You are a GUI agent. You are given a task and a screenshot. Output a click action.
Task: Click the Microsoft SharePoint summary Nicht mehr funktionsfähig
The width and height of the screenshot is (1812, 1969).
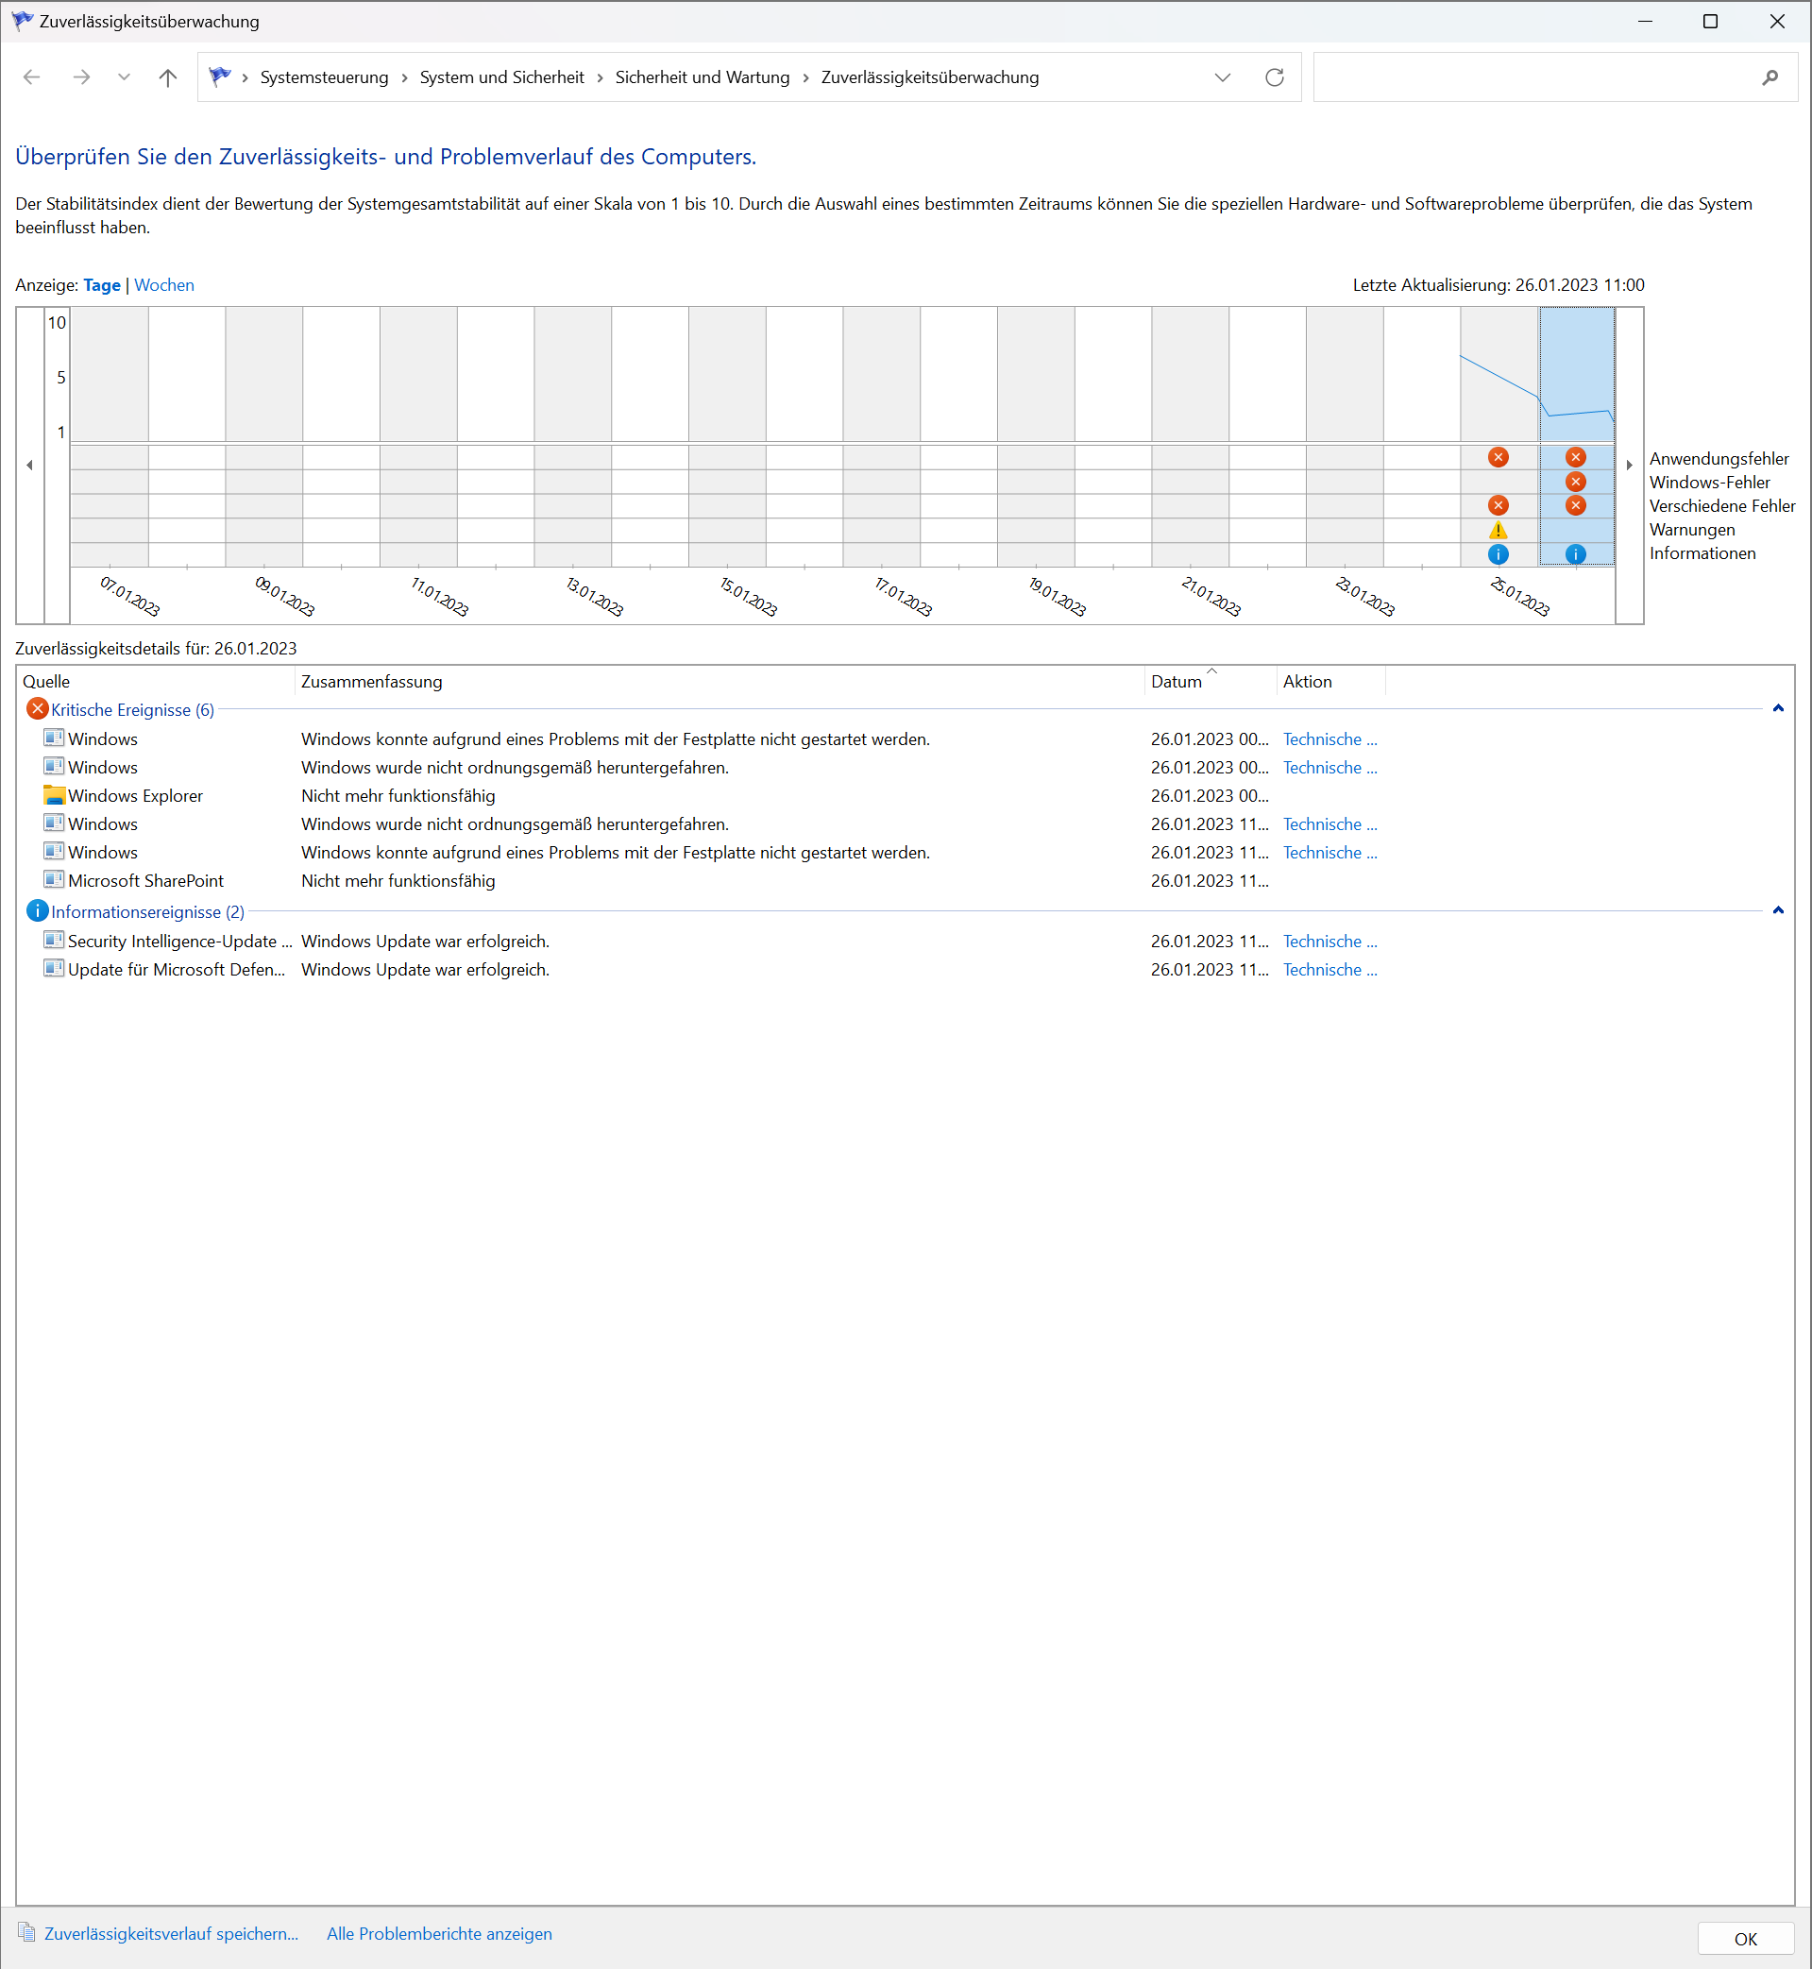click(398, 881)
